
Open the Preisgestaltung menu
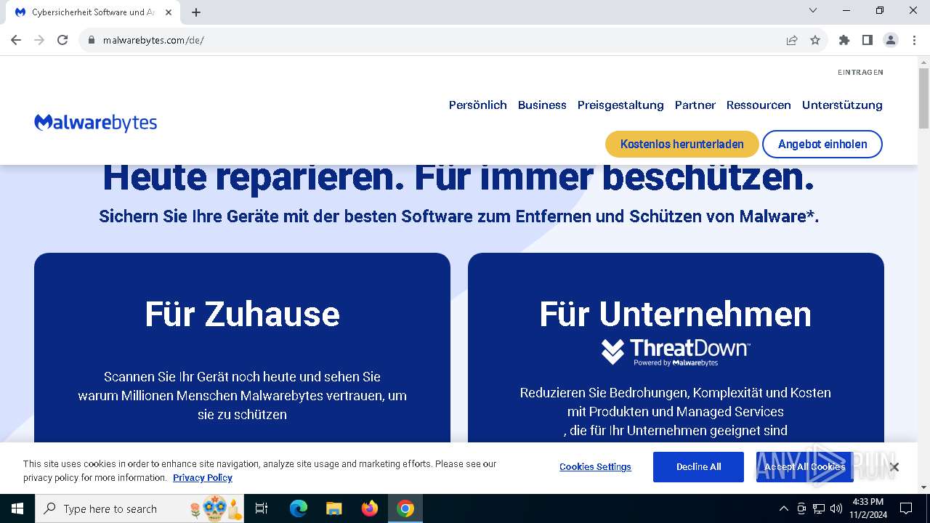(620, 105)
